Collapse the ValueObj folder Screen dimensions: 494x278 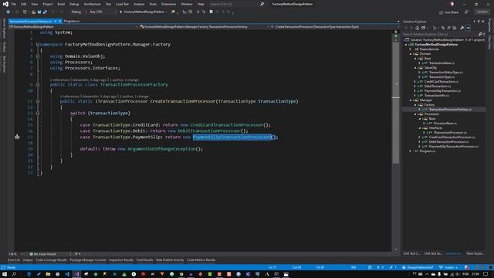click(x=415, y=68)
